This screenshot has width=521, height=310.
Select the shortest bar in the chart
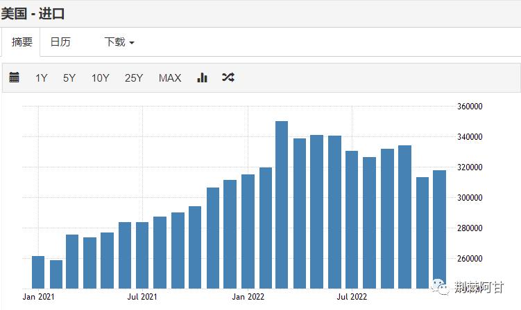coord(55,274)
